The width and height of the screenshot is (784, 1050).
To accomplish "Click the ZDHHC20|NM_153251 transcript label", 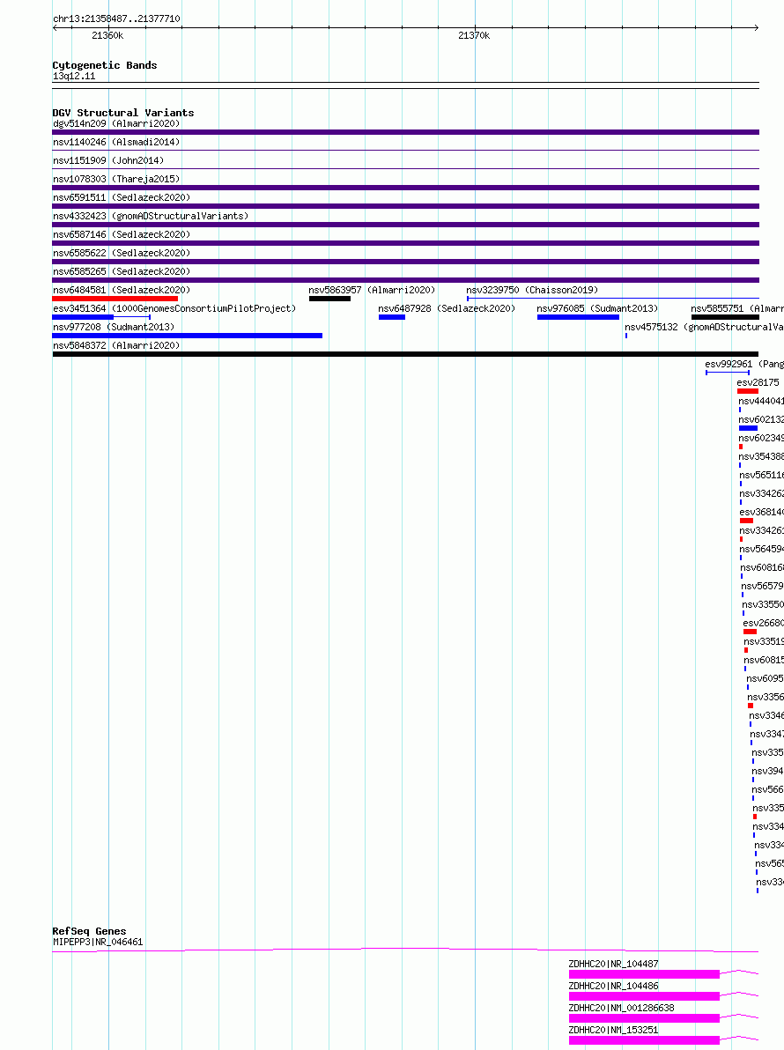I will (x=613, y=1031).
